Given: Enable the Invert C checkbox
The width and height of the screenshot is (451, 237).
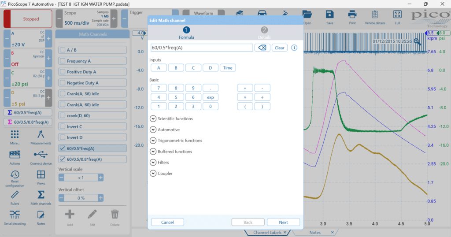Looking at the screenshot, I should (63, 126).
